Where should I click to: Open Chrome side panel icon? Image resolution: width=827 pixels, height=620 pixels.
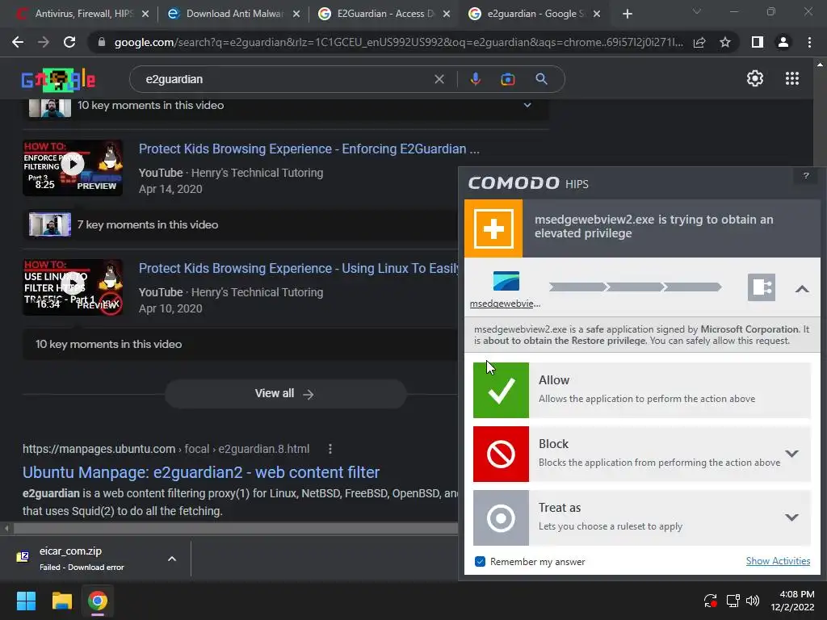pos(758,42)
